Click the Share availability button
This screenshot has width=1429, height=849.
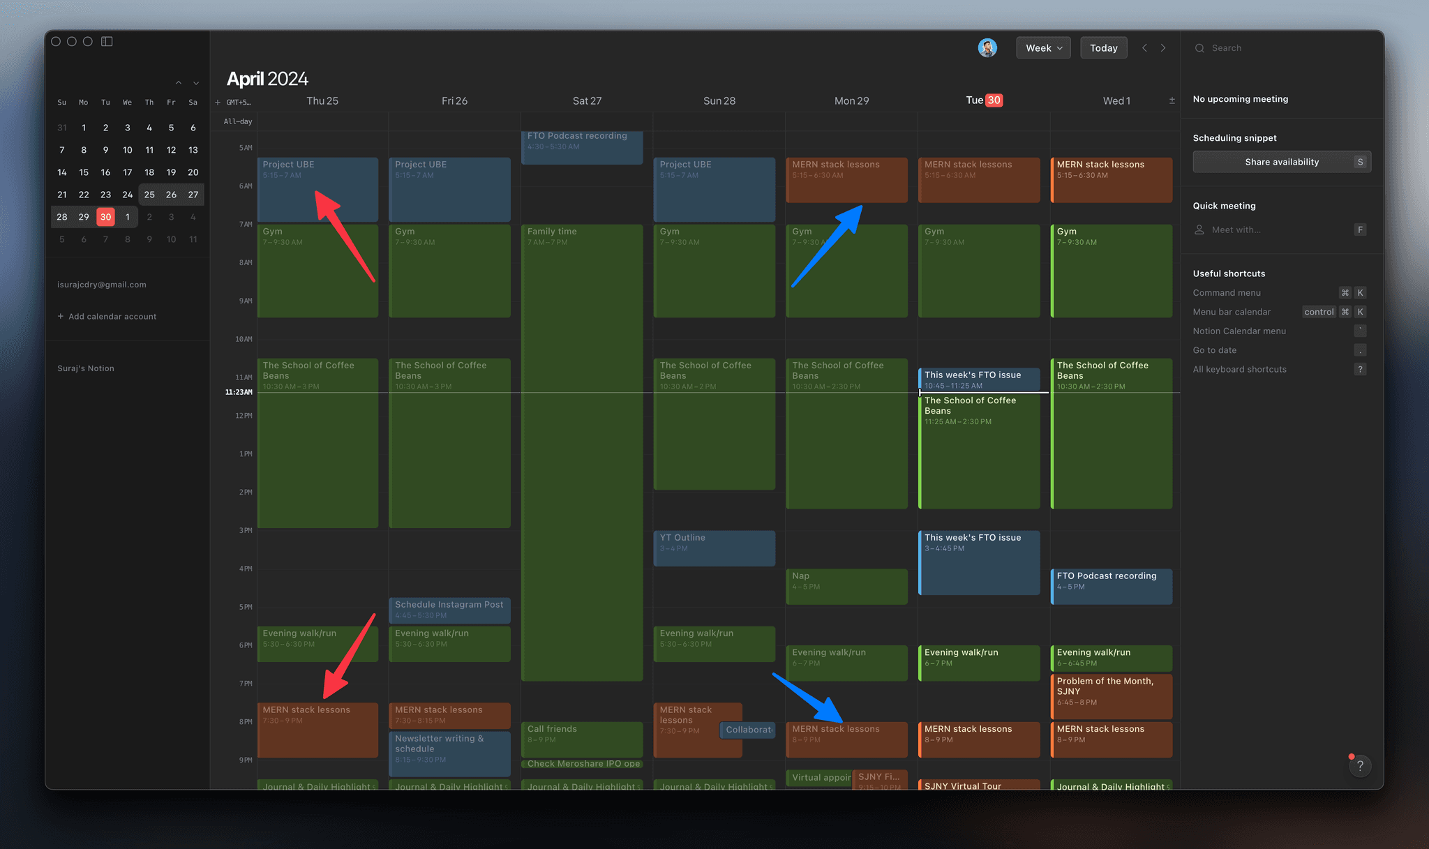[1282, 161]
